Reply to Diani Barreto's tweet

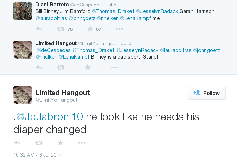[x=39, y=29]
